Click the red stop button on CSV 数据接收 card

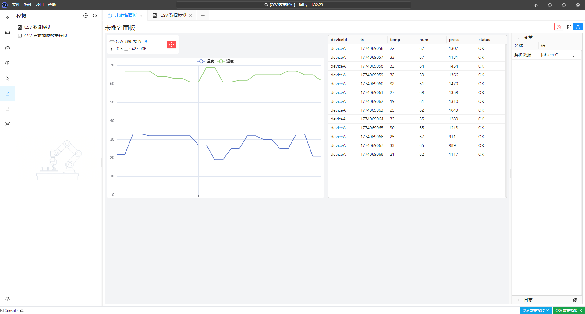[172, 44]
